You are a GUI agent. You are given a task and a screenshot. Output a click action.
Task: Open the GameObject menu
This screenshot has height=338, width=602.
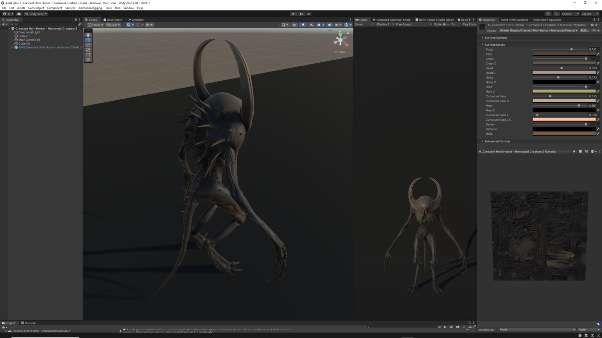click(x=36, y=8)
